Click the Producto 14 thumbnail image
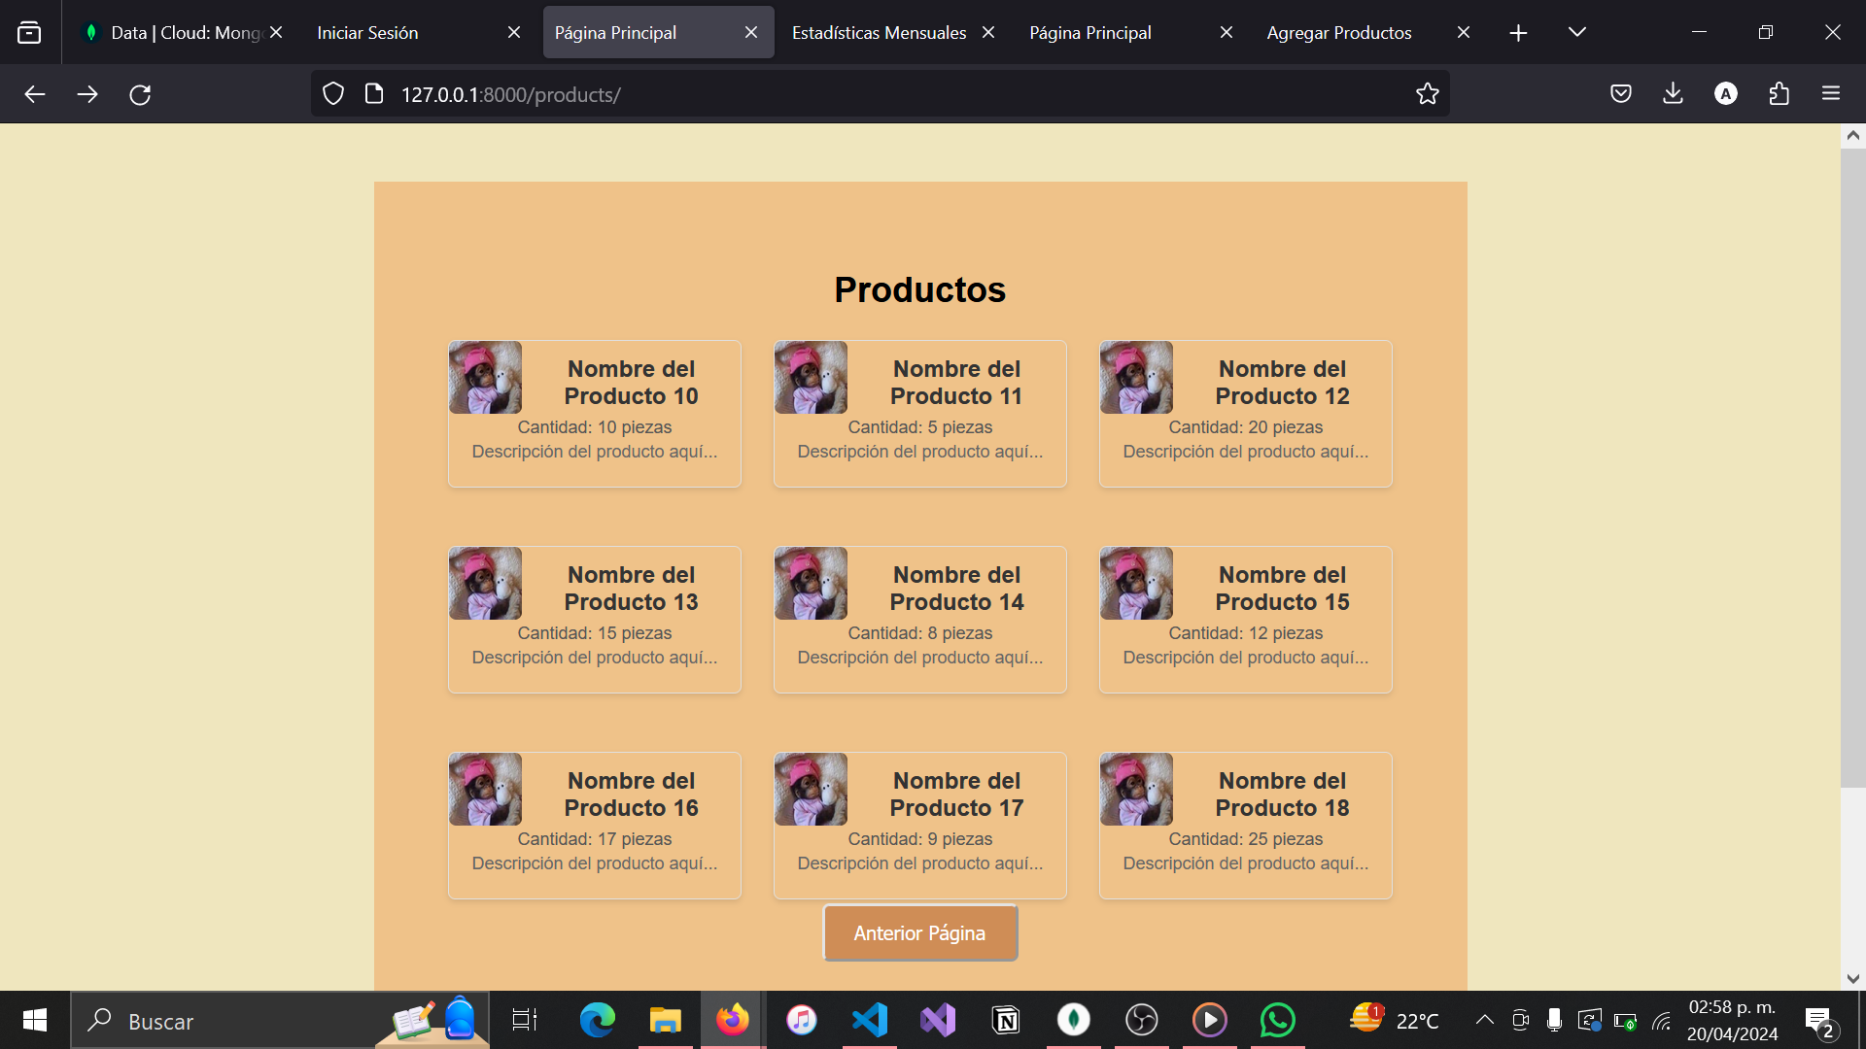The width and height of the screenshot is (1866, 1049). coord(811,583)
